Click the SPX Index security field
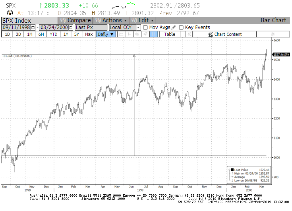The width and height of the screenshot is (292, 211). 28,20
